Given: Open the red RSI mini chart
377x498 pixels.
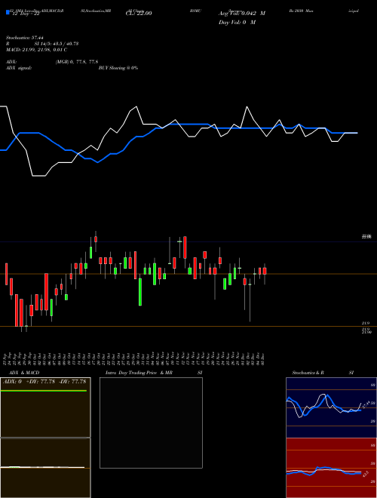Looking at the screenshot, I should [x=331, y=468].
